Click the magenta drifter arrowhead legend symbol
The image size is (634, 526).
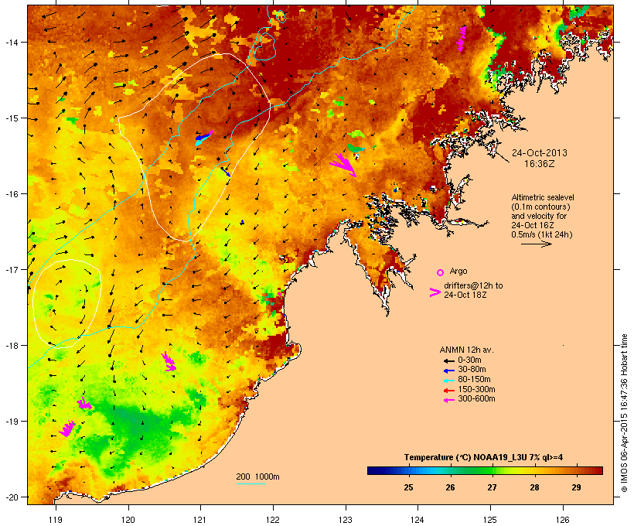(x=435, y=292)
